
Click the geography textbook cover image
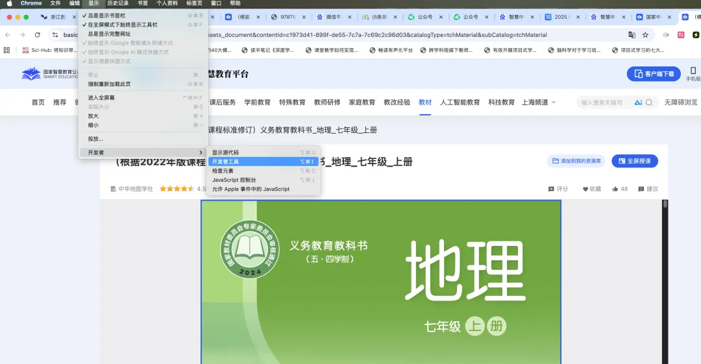(381, 282)
